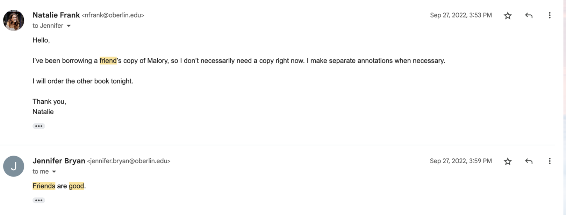
Task: Click the jennifer.bryan@oberlin.edu address
Action: coord(129,161)
